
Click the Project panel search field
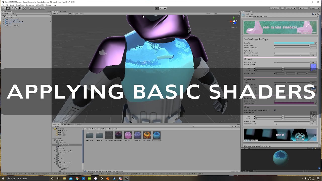(211, 126)
